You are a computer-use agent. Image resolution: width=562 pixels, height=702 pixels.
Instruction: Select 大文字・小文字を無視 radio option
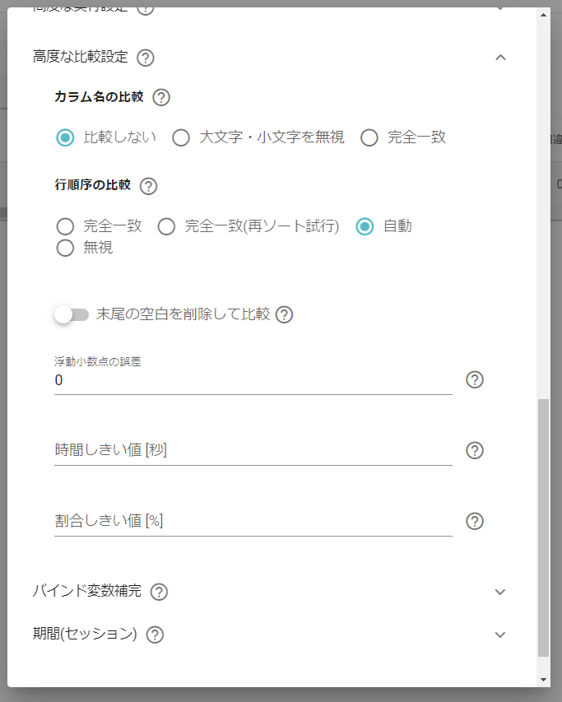(x=181, y=137)
